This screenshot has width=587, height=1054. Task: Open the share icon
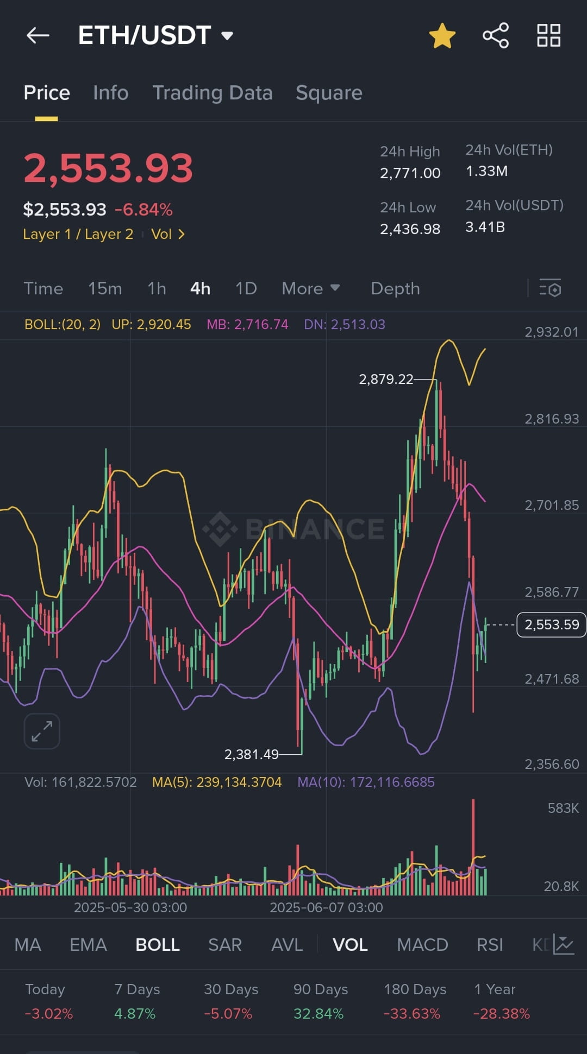point(496,36)
